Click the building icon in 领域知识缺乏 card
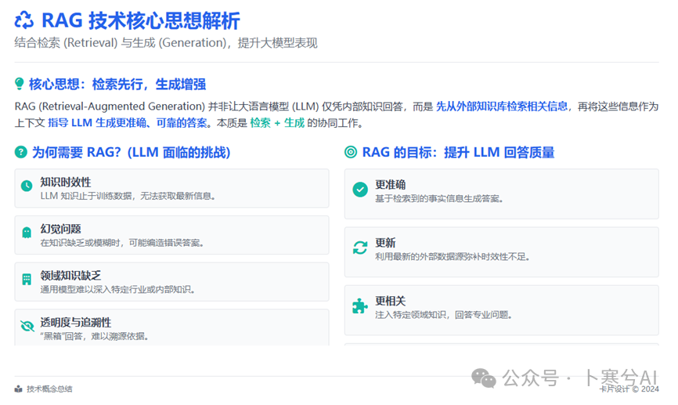The height and width of the screenshot is (405, 678). [27, 279]
